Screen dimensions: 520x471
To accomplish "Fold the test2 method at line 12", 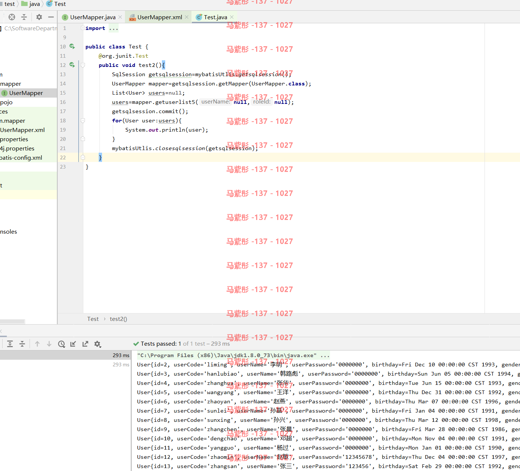I will pyautogui.click(x=83, y=65).
